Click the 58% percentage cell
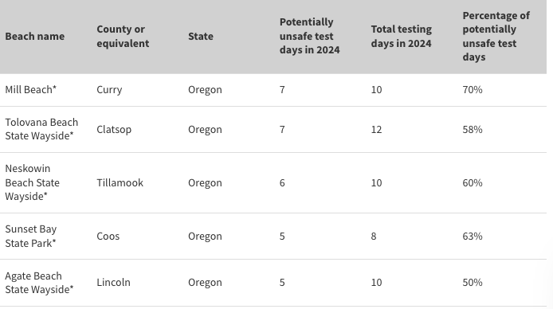 (x=473, y=129)
